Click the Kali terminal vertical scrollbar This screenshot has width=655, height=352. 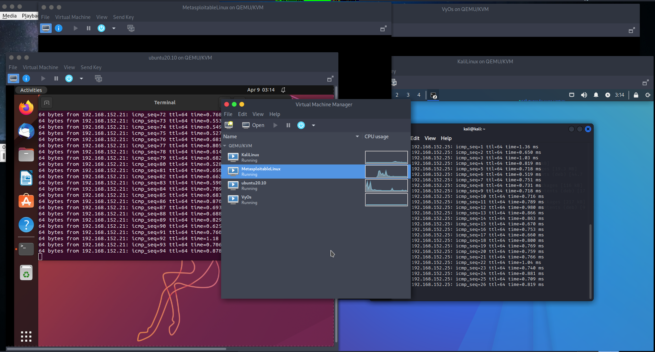(591, 262)
